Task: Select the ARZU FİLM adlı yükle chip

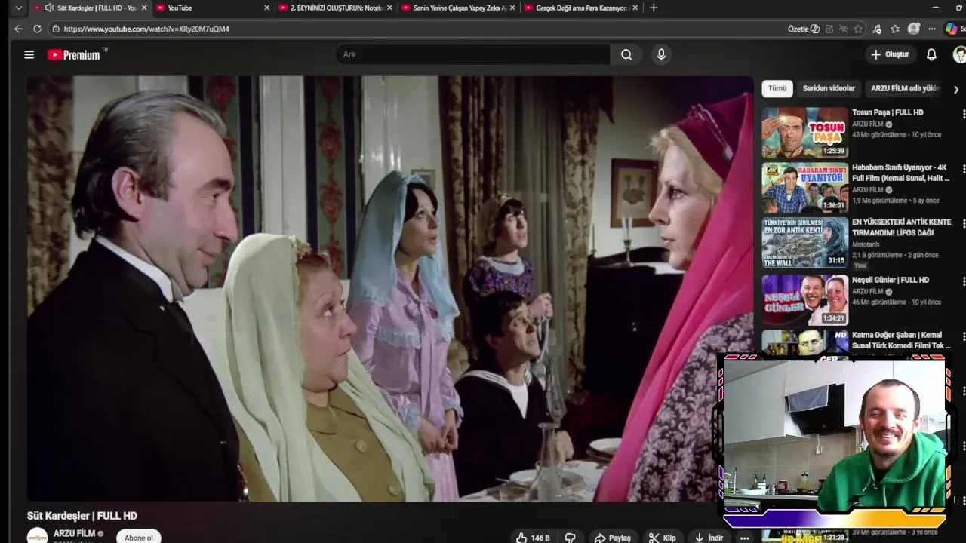Action: coord(905,88)
